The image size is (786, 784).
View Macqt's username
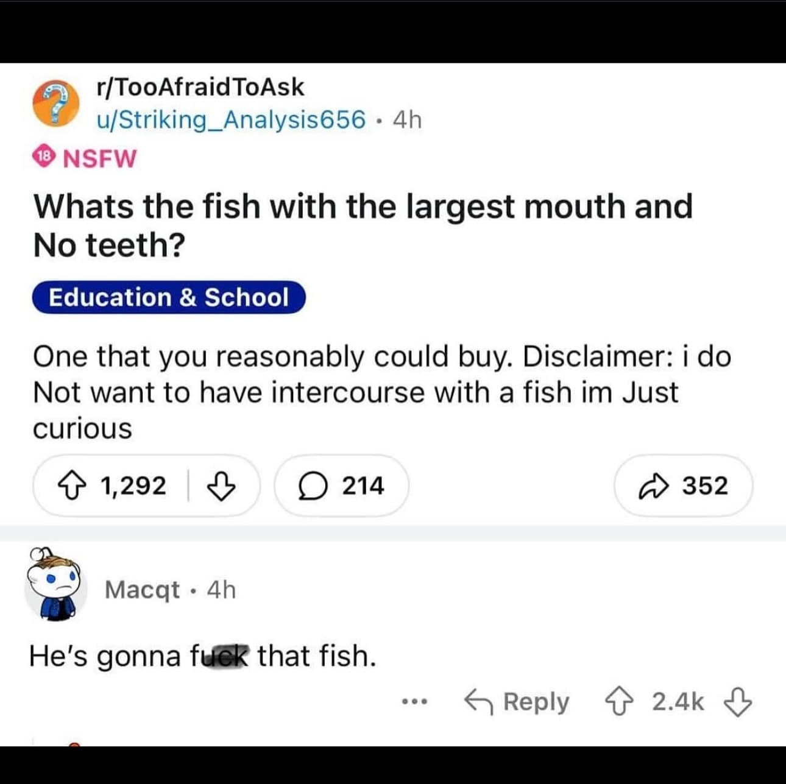[142, 589]
